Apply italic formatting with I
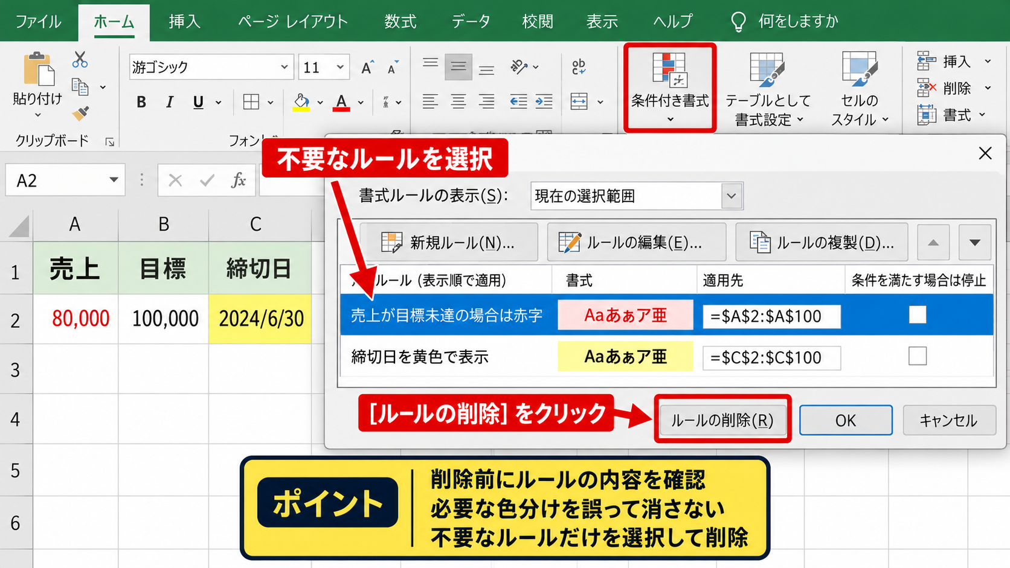The image size is (1010, 568). coord(170,102)
